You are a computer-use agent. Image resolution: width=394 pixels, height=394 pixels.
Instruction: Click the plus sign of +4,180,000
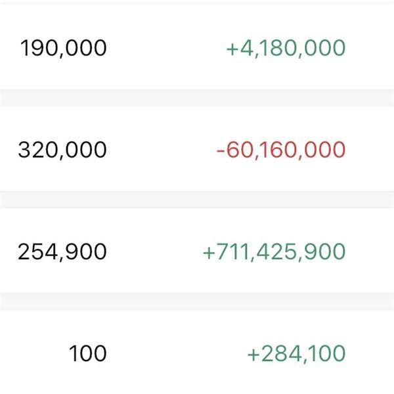[231, 49]
